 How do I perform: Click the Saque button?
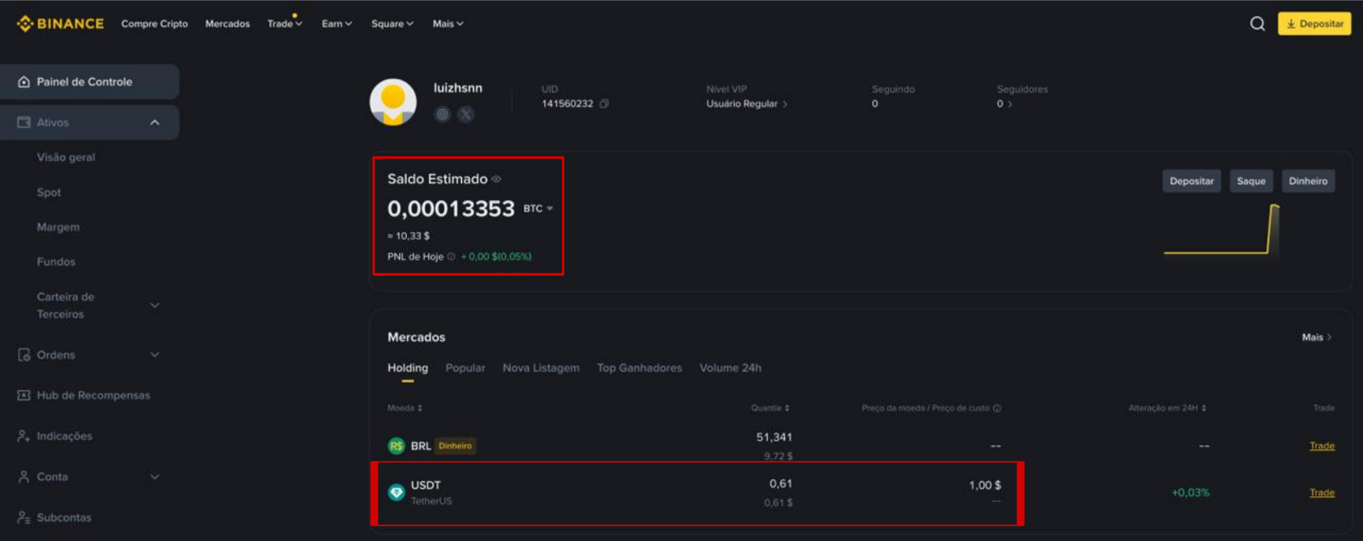1251,181
